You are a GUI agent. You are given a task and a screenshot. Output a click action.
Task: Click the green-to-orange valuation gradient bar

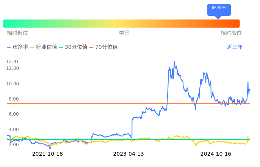pos(121,23)
